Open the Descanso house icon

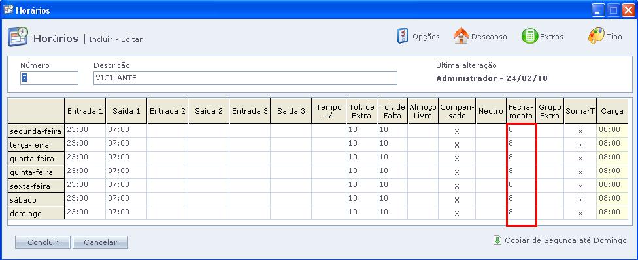pos(462,36)
